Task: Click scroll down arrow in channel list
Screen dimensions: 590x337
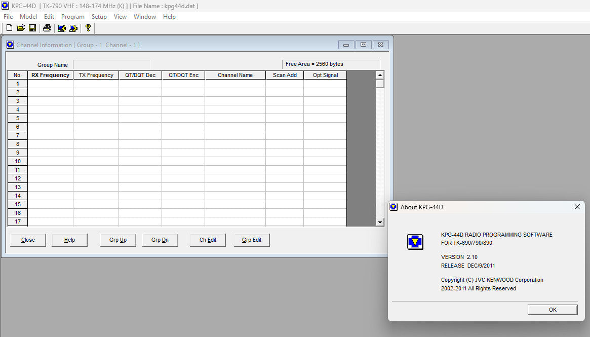Action: [x=380, y=222]
